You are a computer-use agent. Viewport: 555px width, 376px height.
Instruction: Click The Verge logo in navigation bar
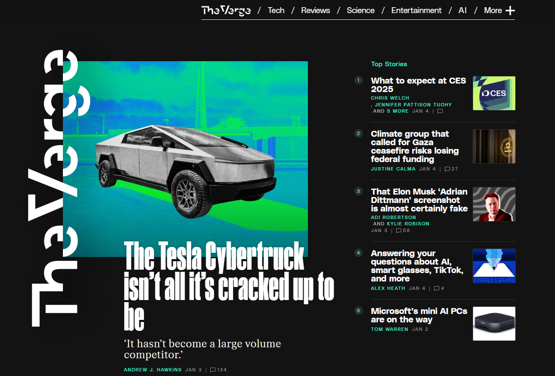pyautogui.click(x=226, y=10)
